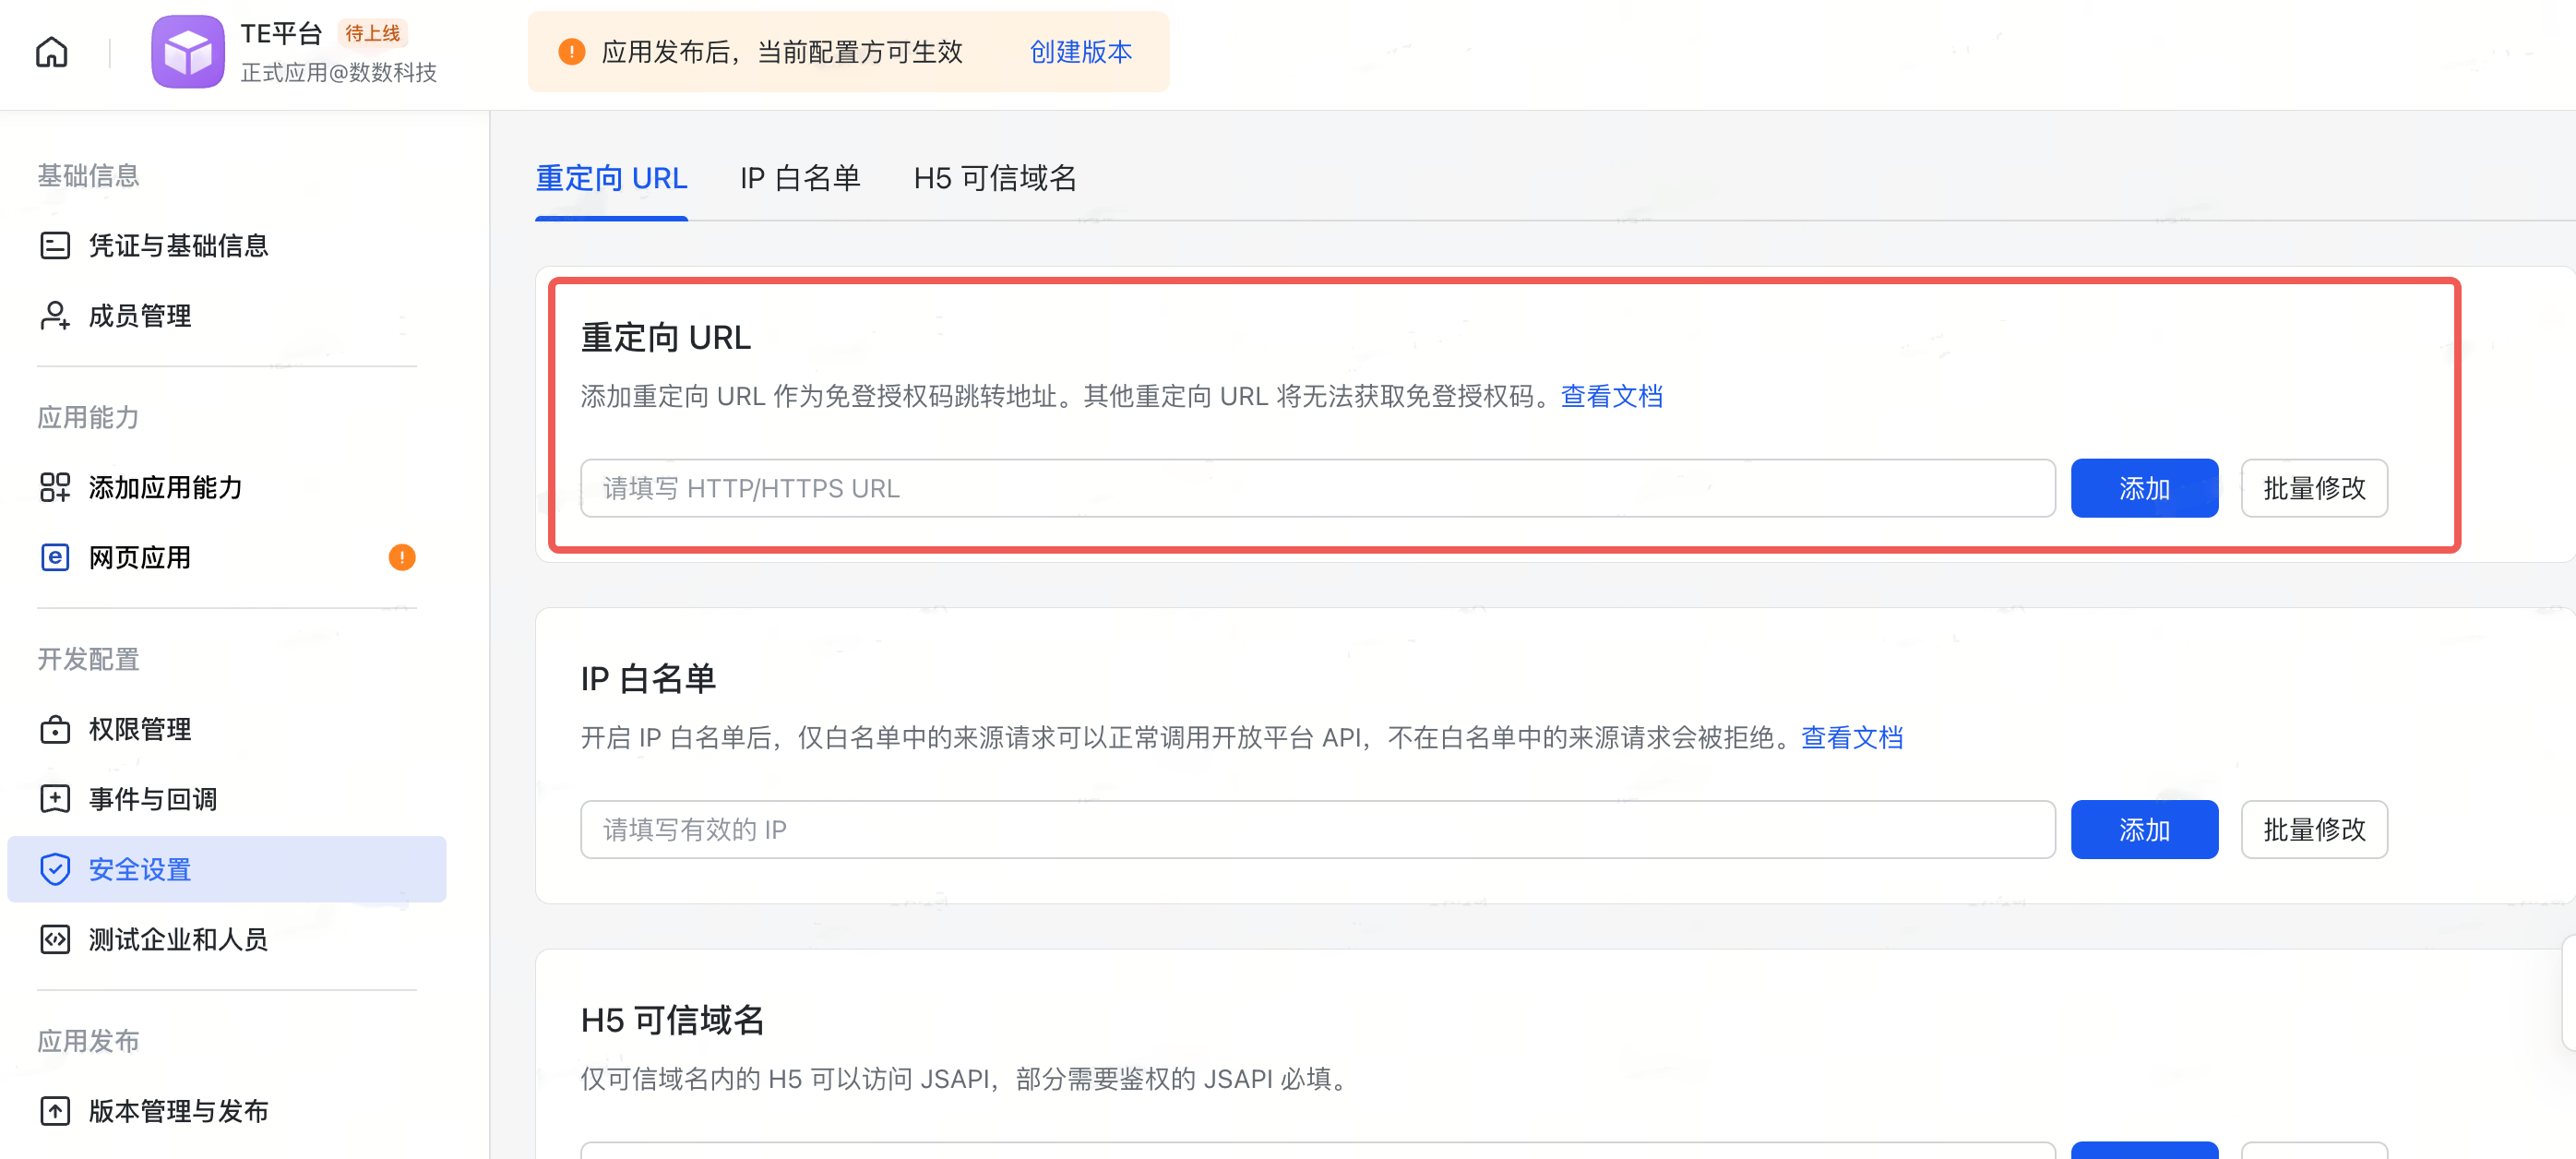Click 添加 button for 重定向 URL
The image size is (2576, 1159).
point(2144,489)
